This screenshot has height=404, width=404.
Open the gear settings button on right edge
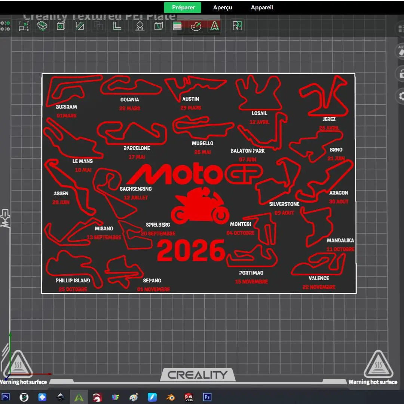[401, 96]
